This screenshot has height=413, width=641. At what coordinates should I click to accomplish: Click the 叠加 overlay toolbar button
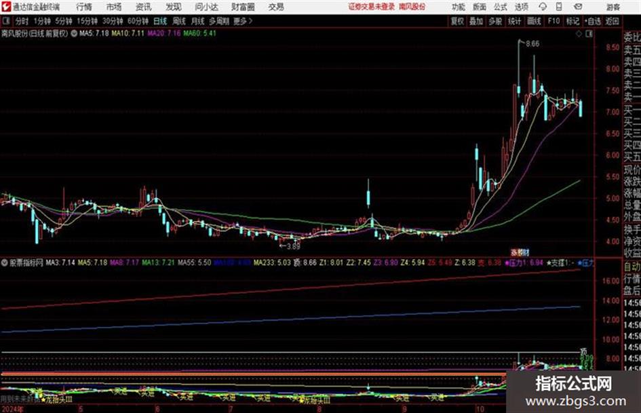[x=476, y=21]
